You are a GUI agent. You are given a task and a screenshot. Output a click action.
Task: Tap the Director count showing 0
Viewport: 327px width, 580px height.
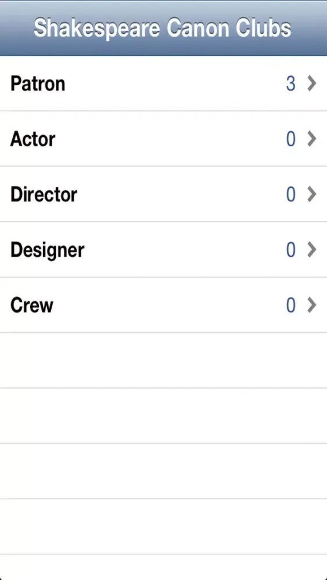tap(291, 195)
